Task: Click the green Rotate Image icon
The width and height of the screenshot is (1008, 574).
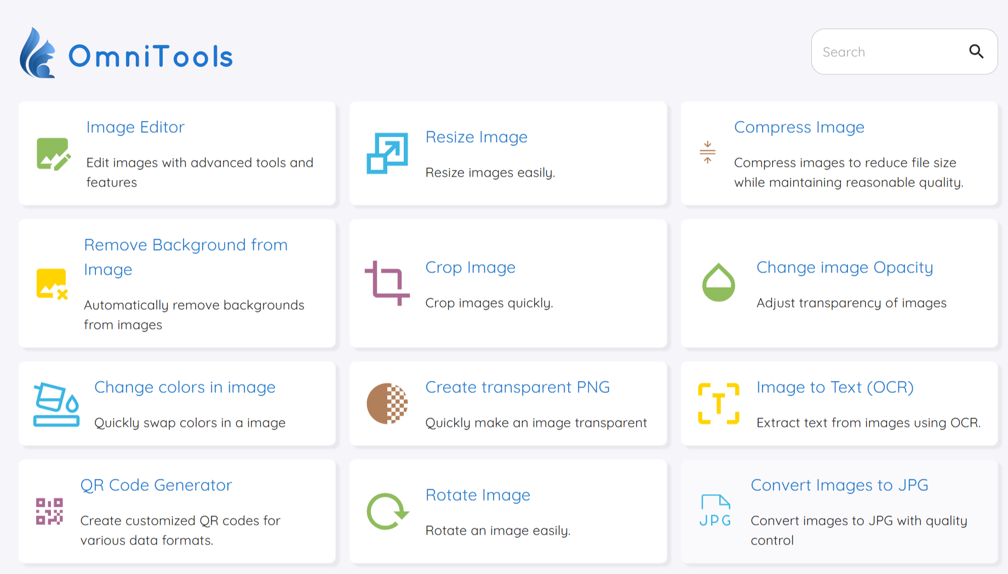Action: [387, 512]
